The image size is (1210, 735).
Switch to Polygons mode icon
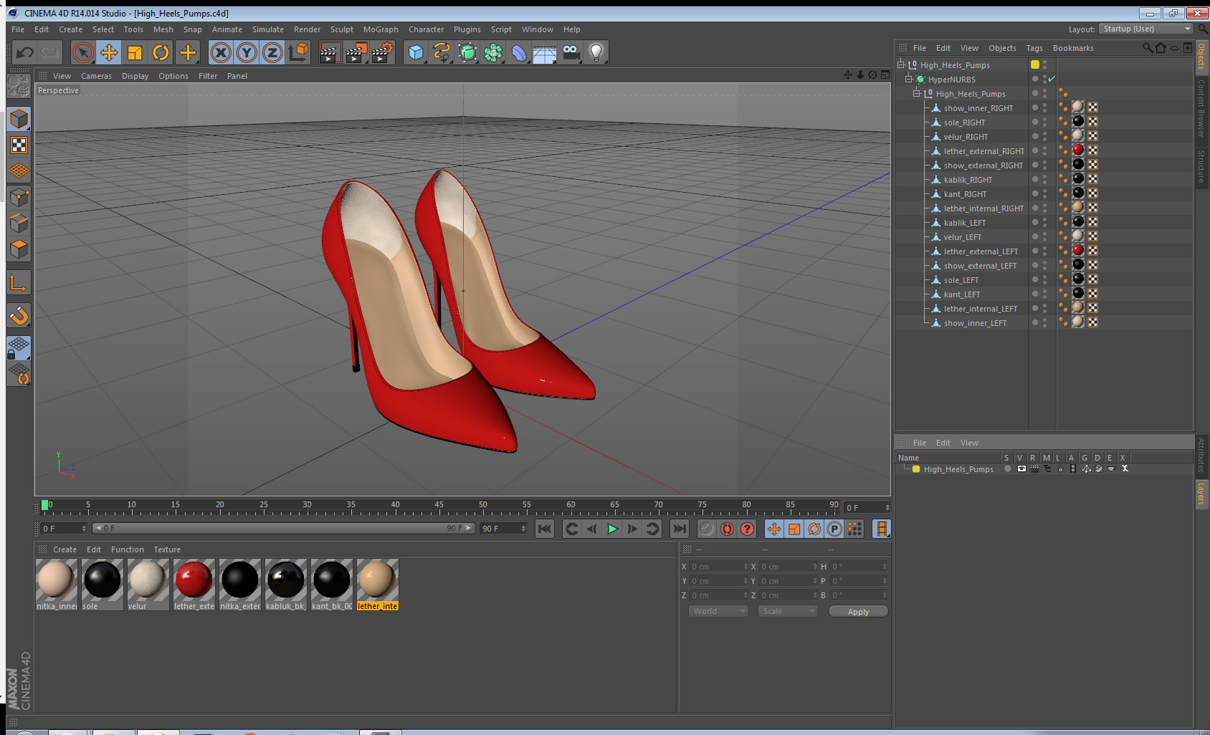[19, 249]
